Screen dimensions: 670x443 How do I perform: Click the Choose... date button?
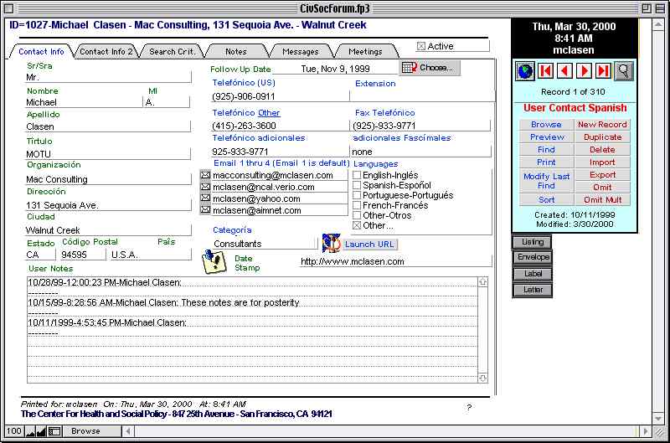430,68
